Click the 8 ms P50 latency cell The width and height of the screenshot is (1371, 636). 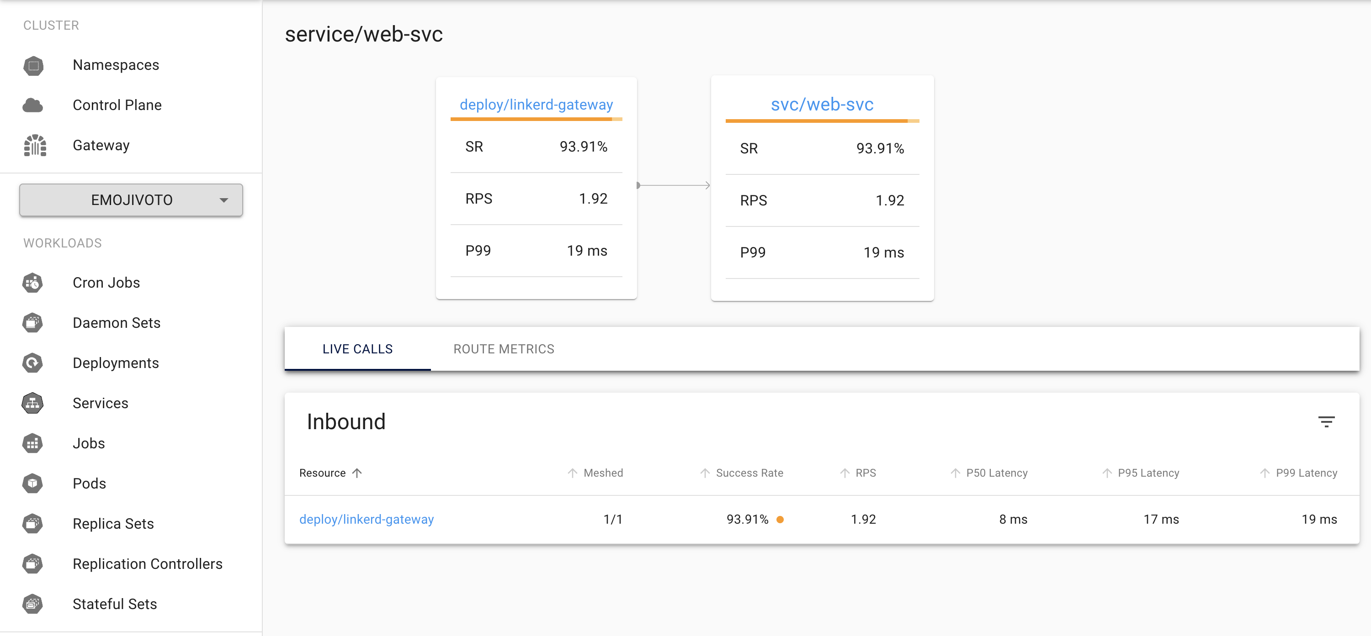[1013, 520]
